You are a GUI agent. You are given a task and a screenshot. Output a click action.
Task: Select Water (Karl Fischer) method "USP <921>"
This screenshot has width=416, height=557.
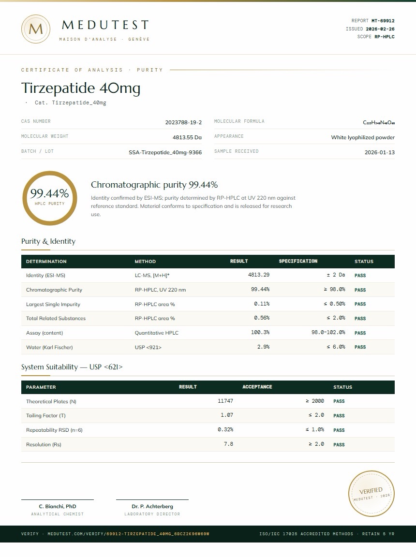tap(148, 348)
